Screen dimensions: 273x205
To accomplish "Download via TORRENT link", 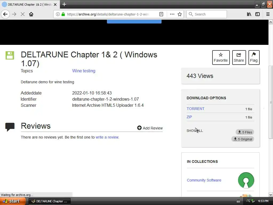I will (195, 109).
